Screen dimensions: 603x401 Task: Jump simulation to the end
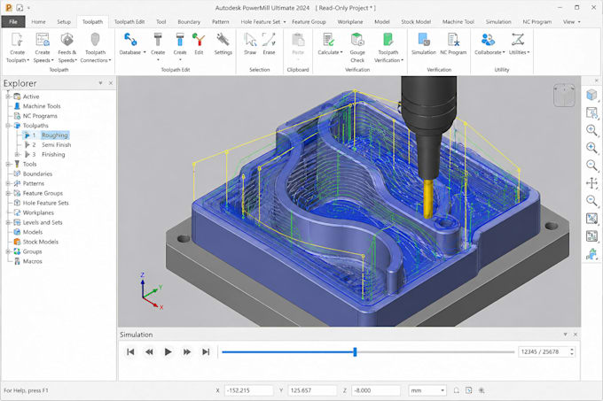(206, 352)
